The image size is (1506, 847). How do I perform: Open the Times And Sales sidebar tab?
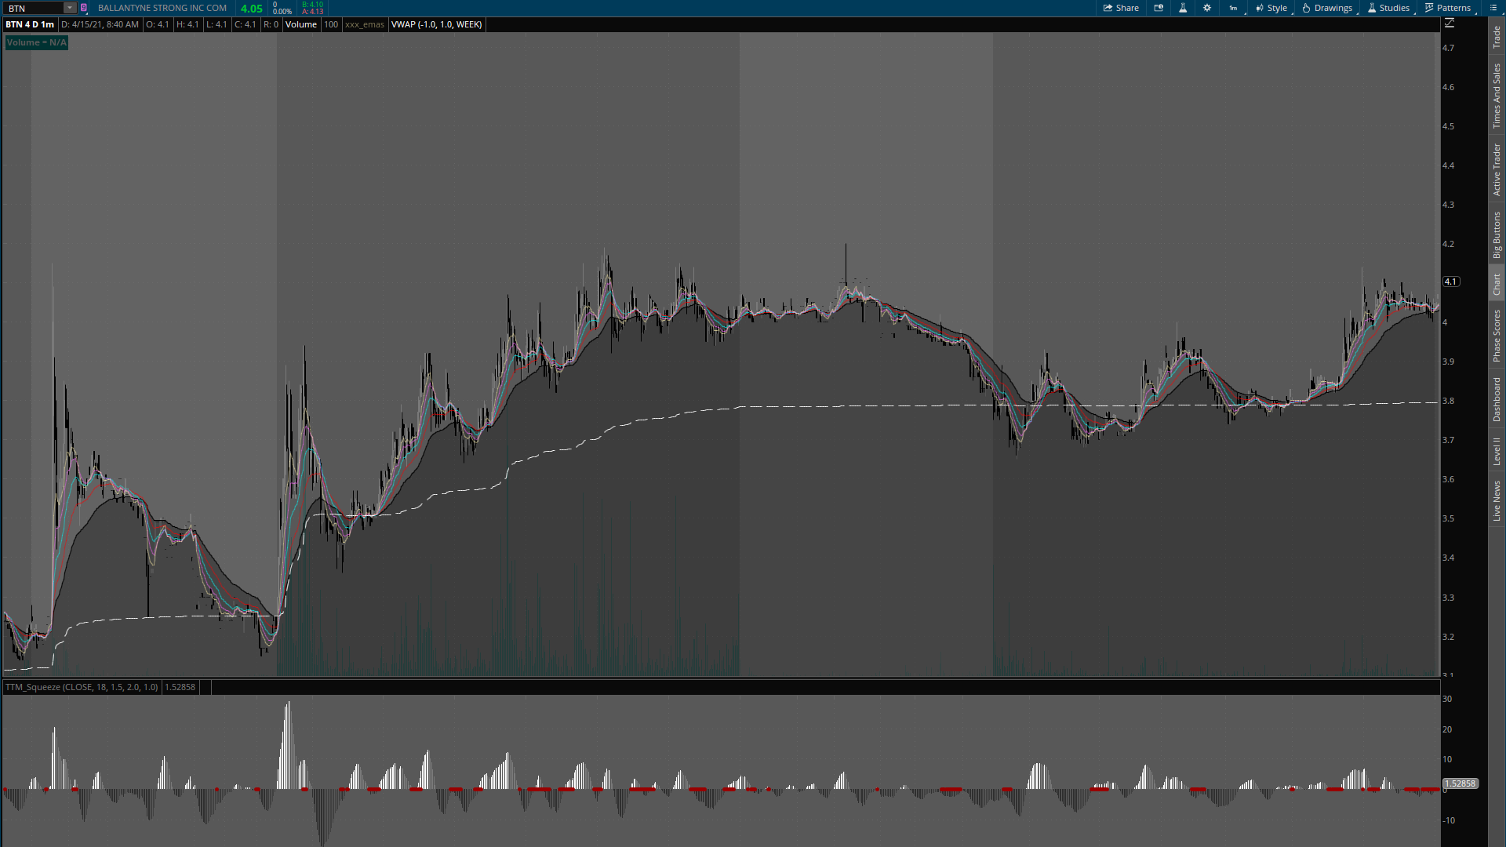pyautogui.click(x=1497, y=96)
